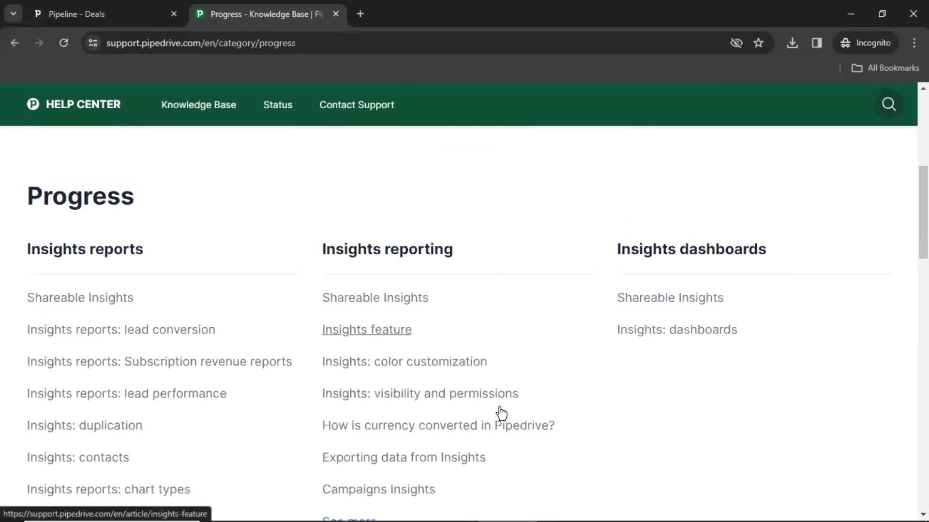Viewport: 929px width, 522px height.
Task: Open a new browser tab
Action: [x=360, y=14]
